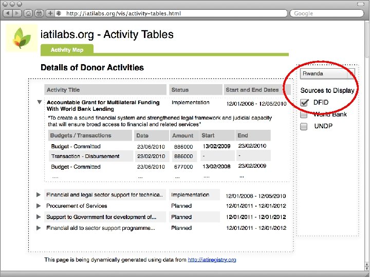Image resolution: width=370 pixels, height=277 pixels.
Task: Expand Financial aid to sector support row
Action: pyautogui.click(x=38, y=228)
